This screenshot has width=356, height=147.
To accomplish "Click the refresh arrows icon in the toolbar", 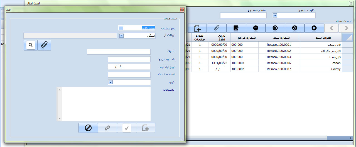I will pos(275,28).
